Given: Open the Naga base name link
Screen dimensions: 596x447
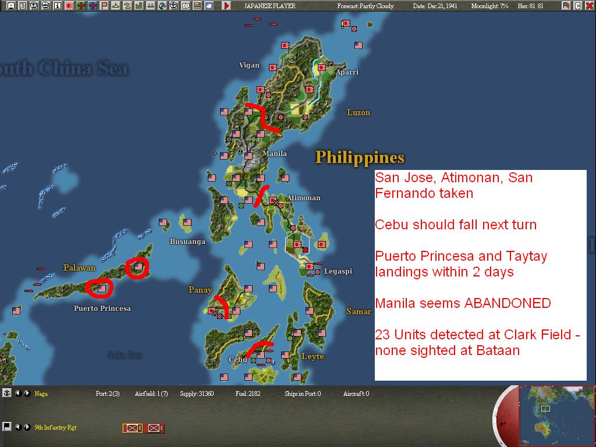Looking at the screenshot, I should (x=41, y=393).
